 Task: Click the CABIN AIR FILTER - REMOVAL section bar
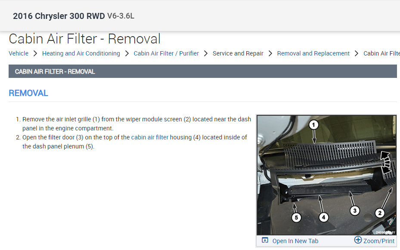pyautogui.click(x=202, y=71)
